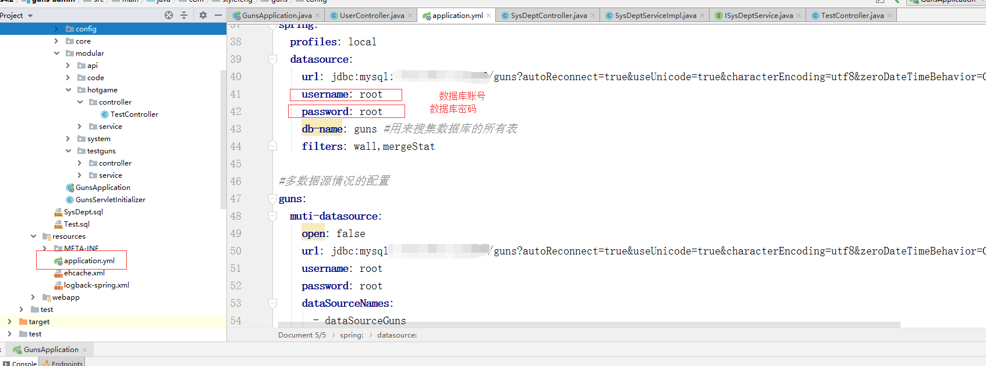The height and width of the screenshot is (366, 986).
Task: Switch to UserController.java tab
Action: [x=372, y=16]
